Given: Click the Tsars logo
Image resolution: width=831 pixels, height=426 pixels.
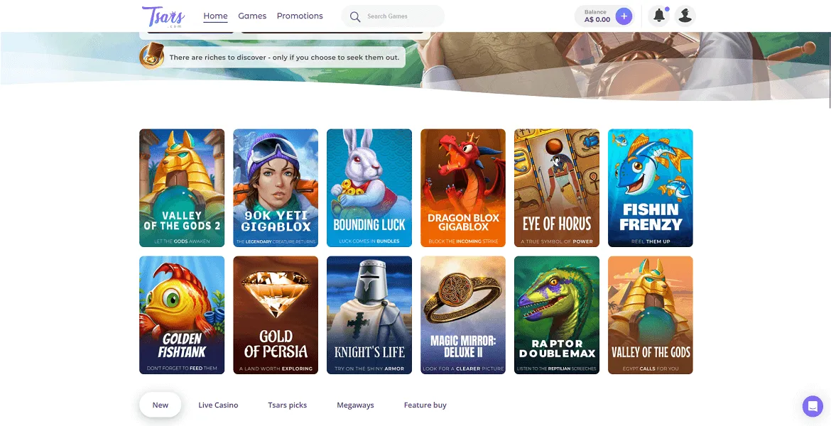Looking at the screenshot, I should [x=163, y=16].
